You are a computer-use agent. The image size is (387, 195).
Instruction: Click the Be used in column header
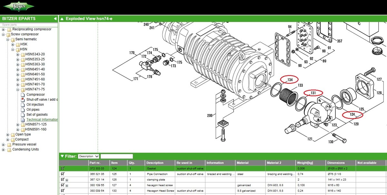coord(190,163)
